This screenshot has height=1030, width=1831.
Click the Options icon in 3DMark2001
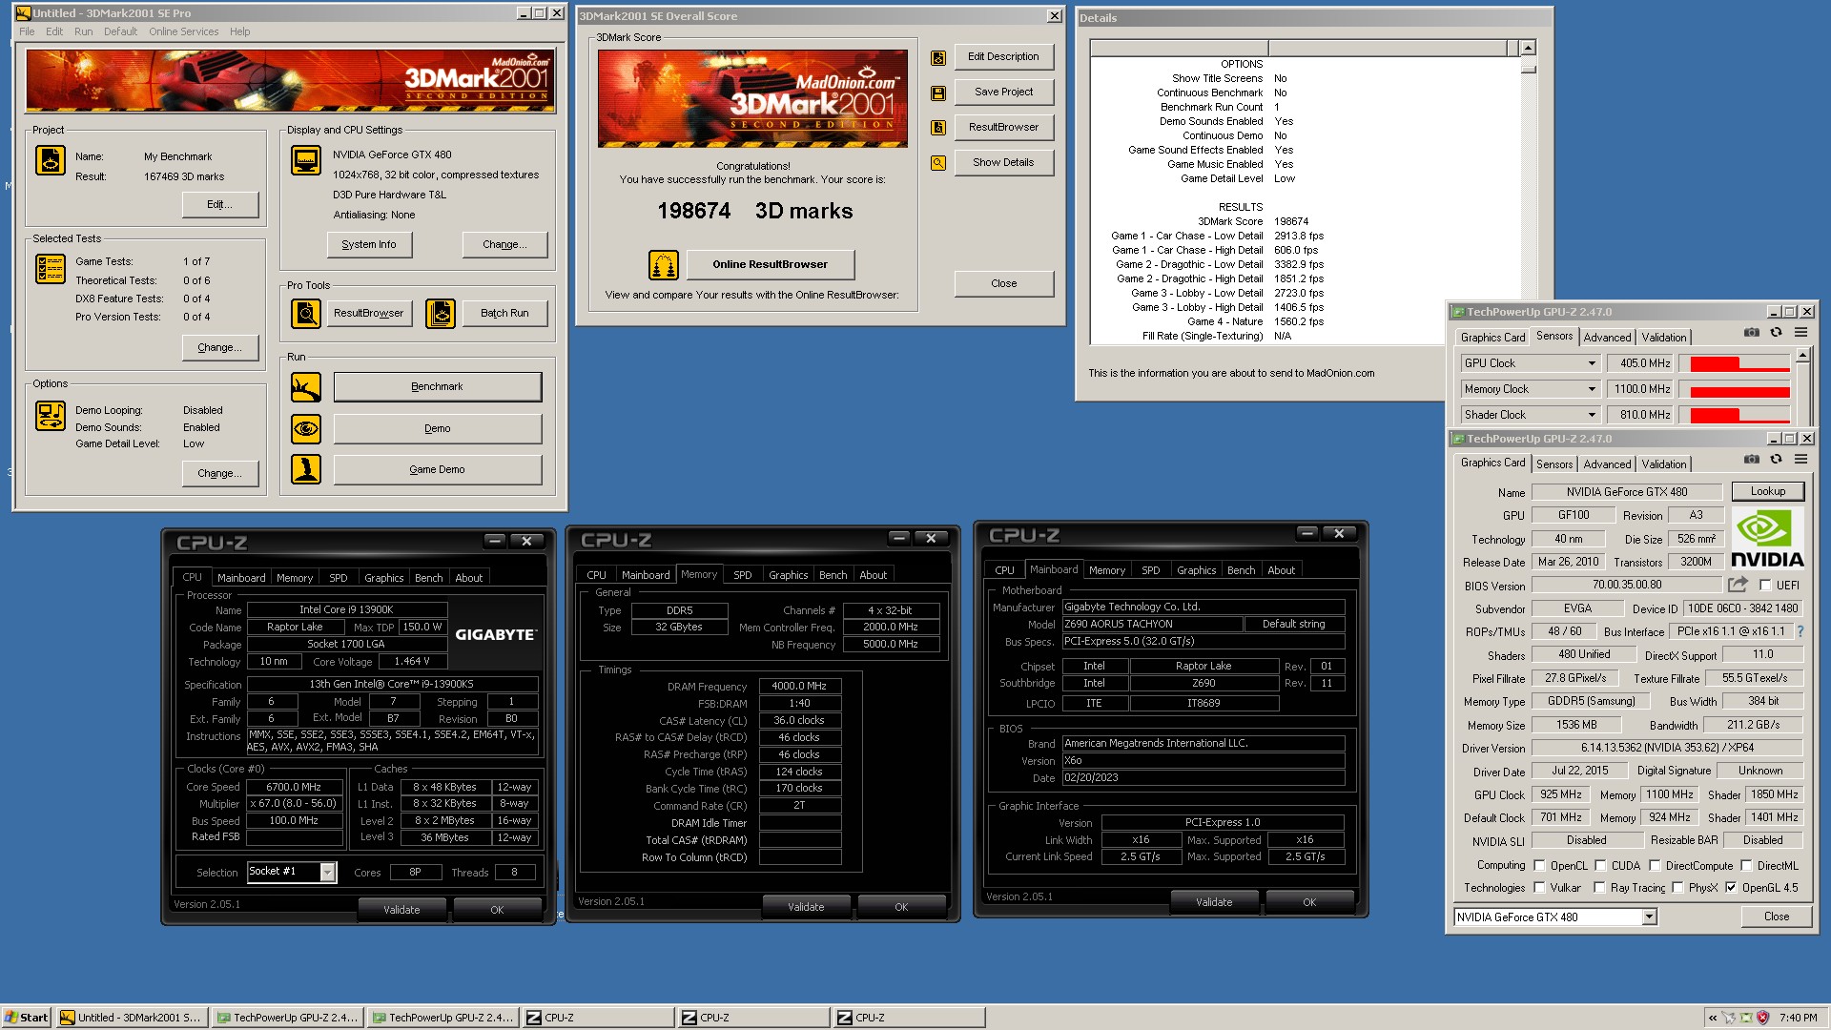(51, 416)
